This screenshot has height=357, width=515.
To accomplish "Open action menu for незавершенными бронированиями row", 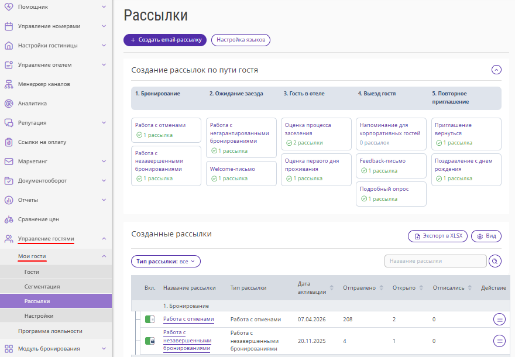I will click(499, 341).
